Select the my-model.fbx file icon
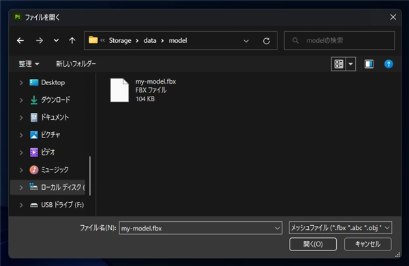 click(119, 90)
